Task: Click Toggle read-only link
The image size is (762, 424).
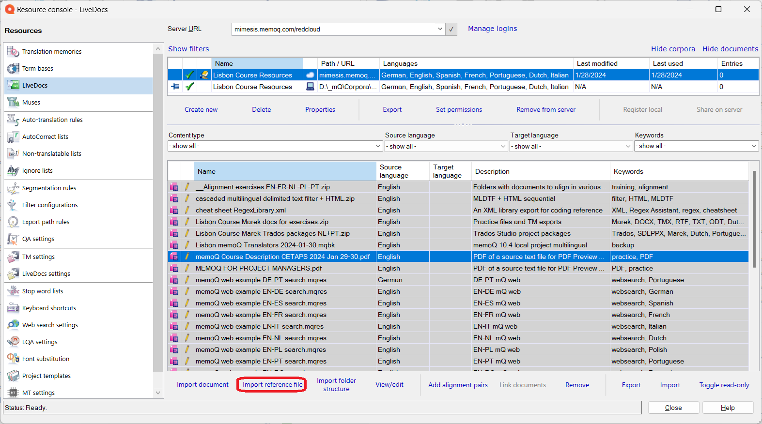Action: pyautogui.click(x=724, y=385)
